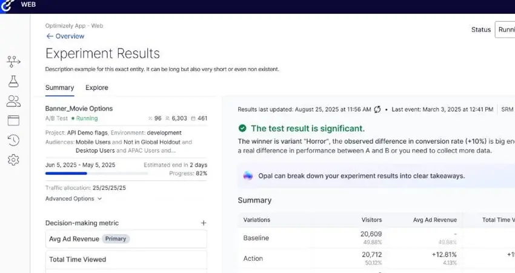Add a decision-making metric with plus icon
The image size is (515, 273).
(204, 223)
